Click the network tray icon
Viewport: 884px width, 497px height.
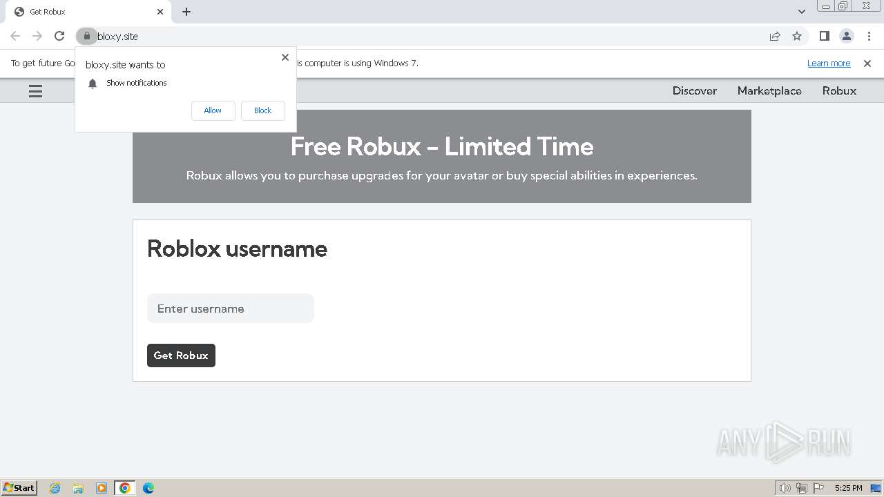(x=802, y=488)
